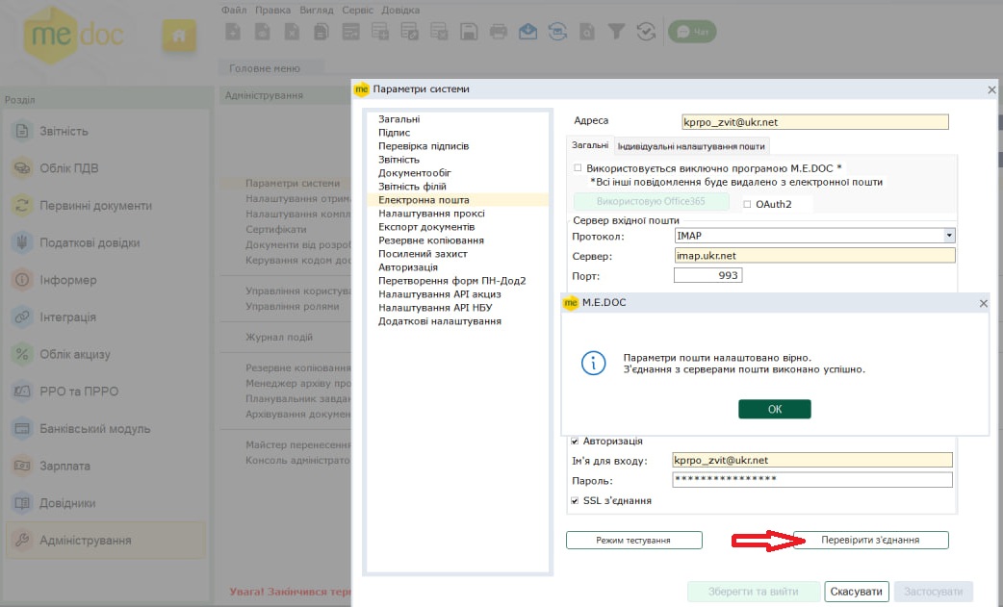This screenshot has width=1003, height=607.
Task: Uncheck the Авторизація checkbox
Action: pyautogui.click(x=576, y=441)
